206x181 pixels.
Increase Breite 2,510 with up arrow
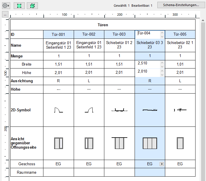[162, 63]
